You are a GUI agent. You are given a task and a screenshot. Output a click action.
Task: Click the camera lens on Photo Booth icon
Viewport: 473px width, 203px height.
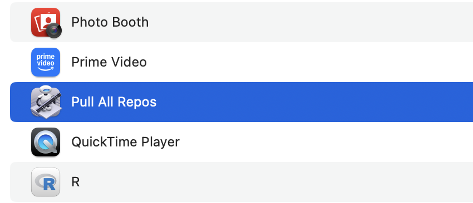click(54, 31)
